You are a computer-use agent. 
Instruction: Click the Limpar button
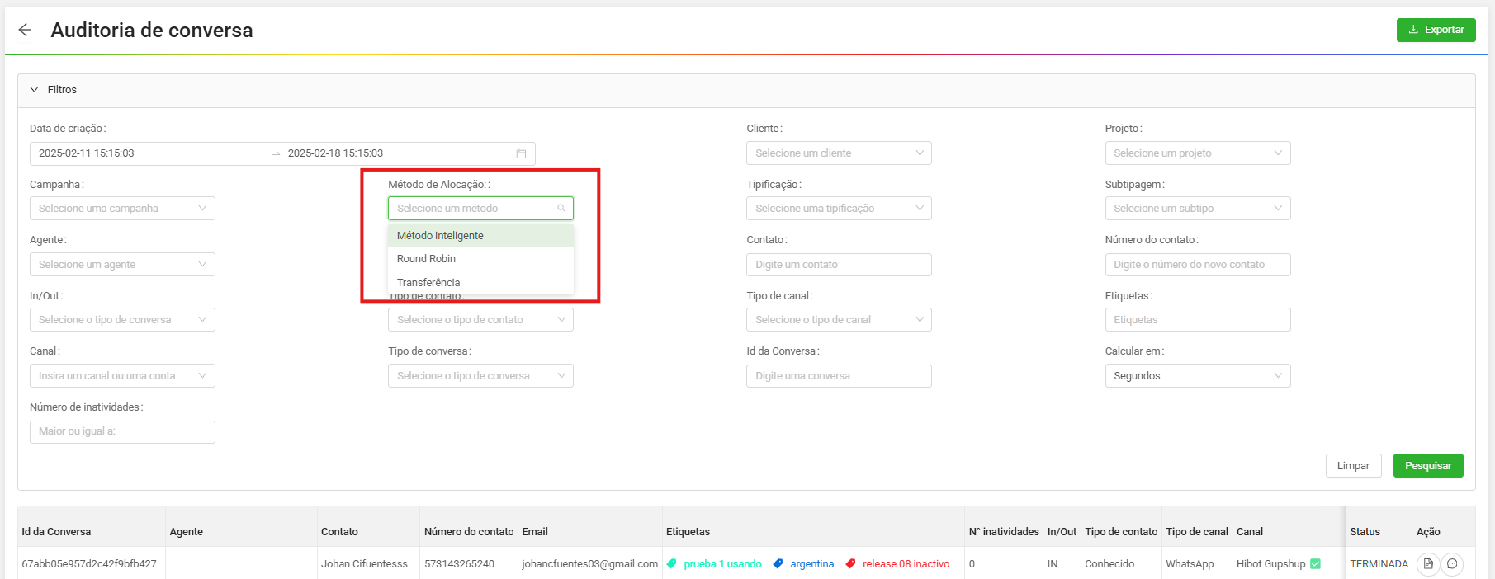1353,466
